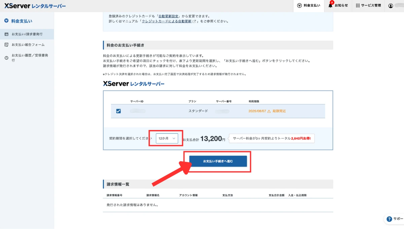Viewport: 404px width, 229px height.
Task: Open the サービス管理 header menu
Action: 369,6
